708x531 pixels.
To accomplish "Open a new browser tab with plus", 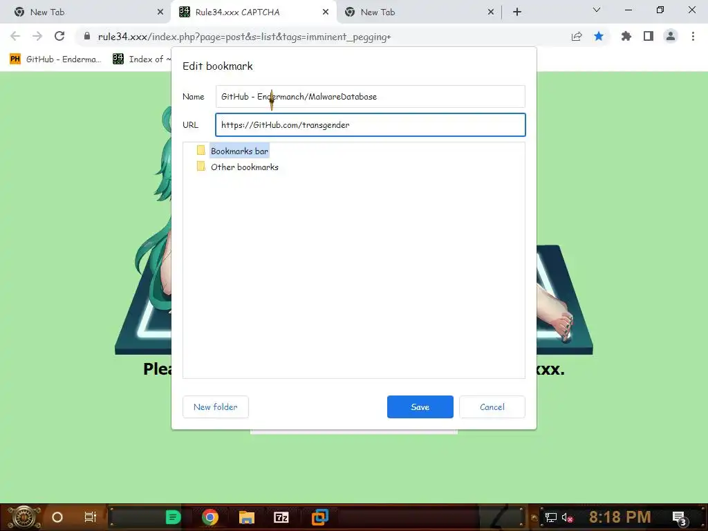I will click(x=517, y=12).
